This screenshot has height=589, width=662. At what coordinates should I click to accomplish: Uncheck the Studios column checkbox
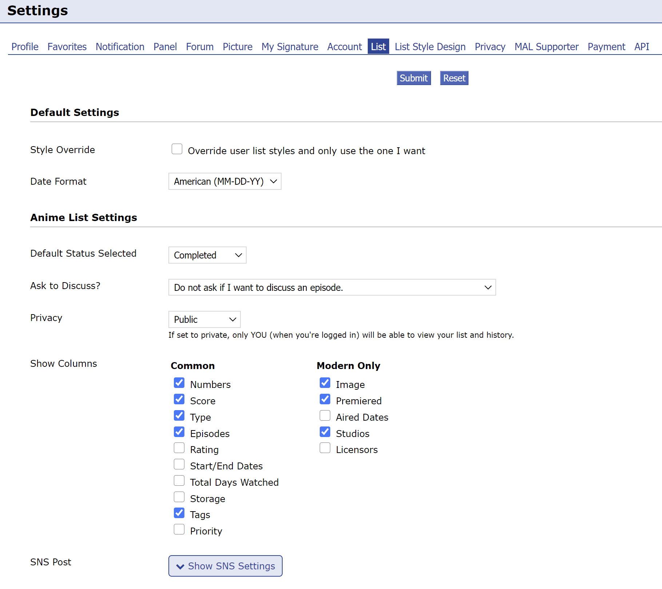pos(325,432)
